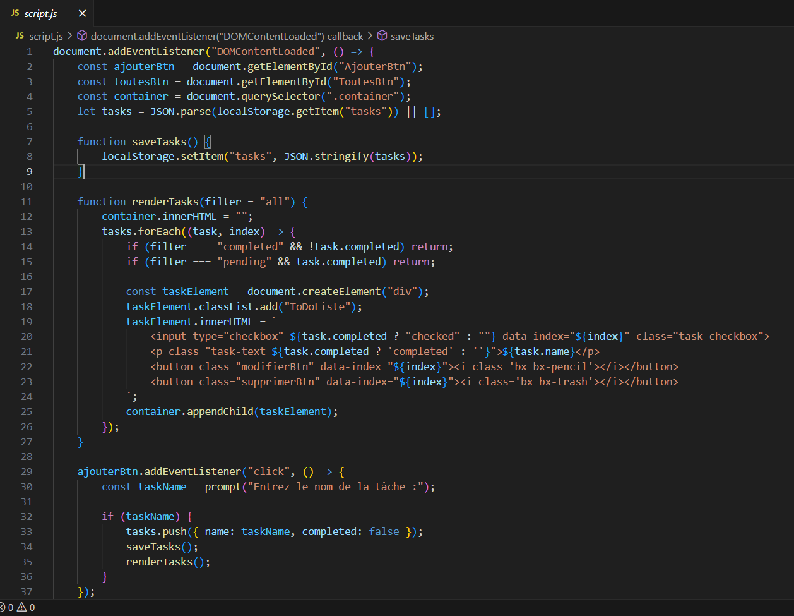Click line number 11 in the gutter
Viewport: 794px width, 616px height.
pos(26,202)
